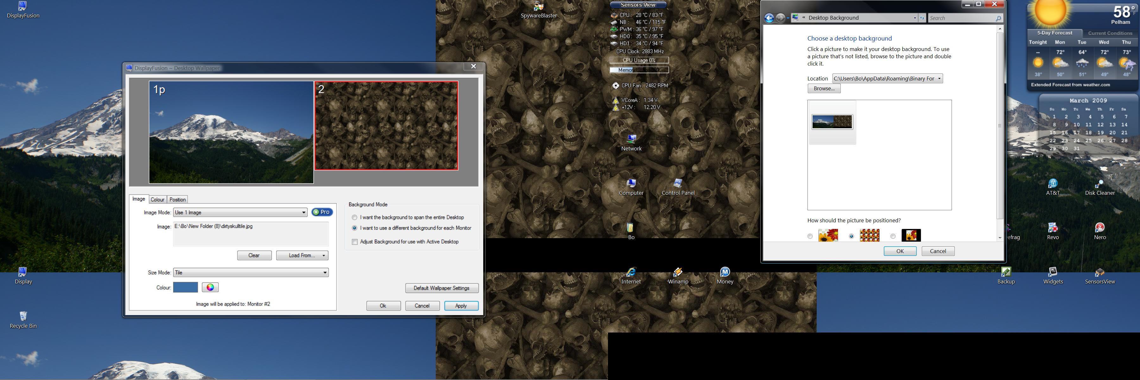
Task: Open the DisplayFusion desktop shortcut
Action: point(23,10)
